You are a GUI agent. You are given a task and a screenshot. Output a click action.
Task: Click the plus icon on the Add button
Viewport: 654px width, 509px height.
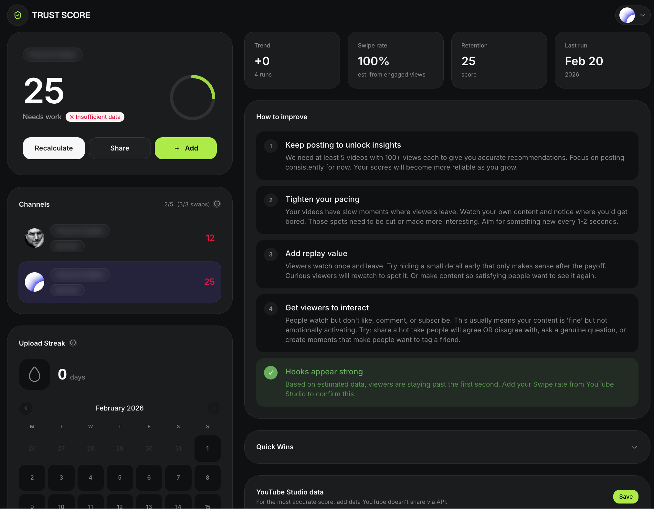(x=177, y=148)
